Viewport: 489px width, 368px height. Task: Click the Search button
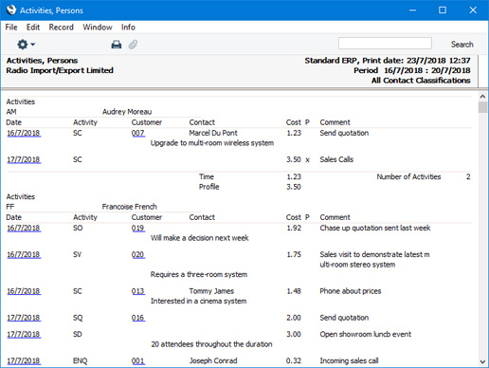pyautogui.click(x=462, y=45)
